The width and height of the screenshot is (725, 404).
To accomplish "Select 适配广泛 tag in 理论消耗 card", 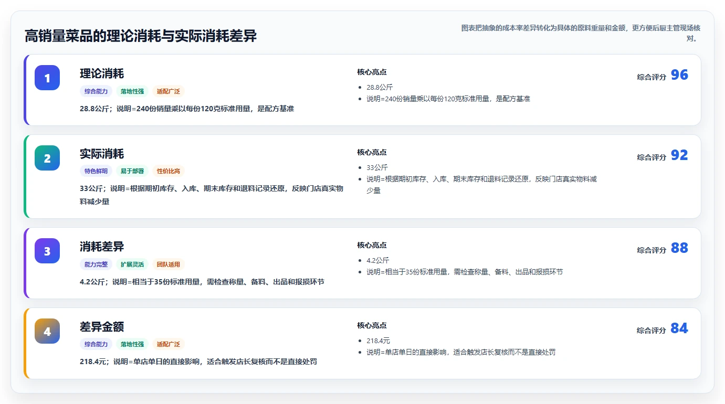I will (169, 91).
